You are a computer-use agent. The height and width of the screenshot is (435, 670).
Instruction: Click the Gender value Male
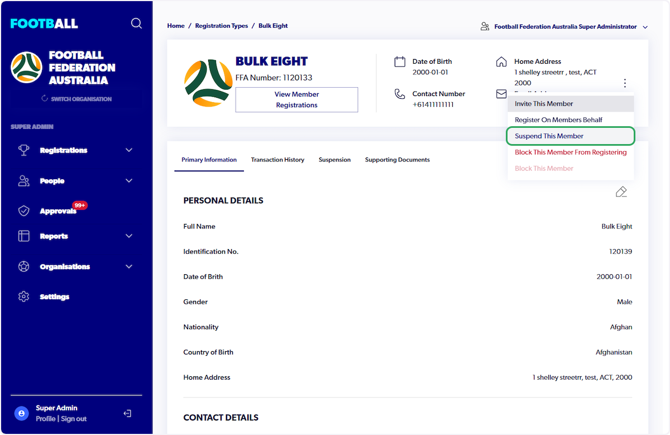625,302
